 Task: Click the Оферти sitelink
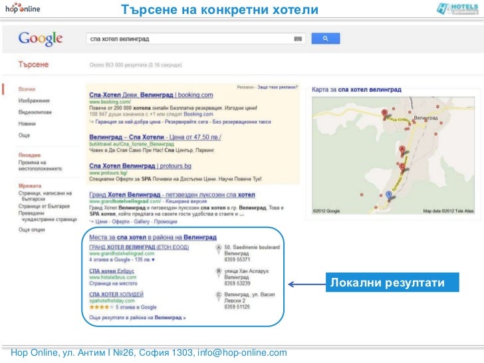tap(121, 221)
